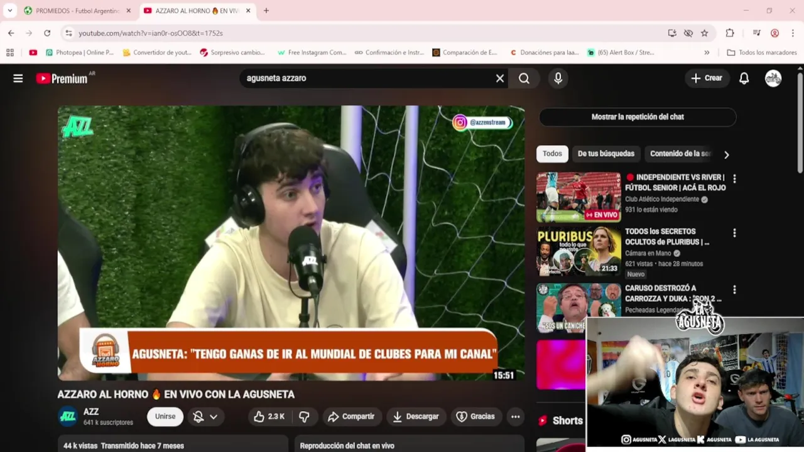Open Donaciones para laa... bookmark
This screenshot has height=452, width=804.
pyautogui.click(x=545, y=53)
